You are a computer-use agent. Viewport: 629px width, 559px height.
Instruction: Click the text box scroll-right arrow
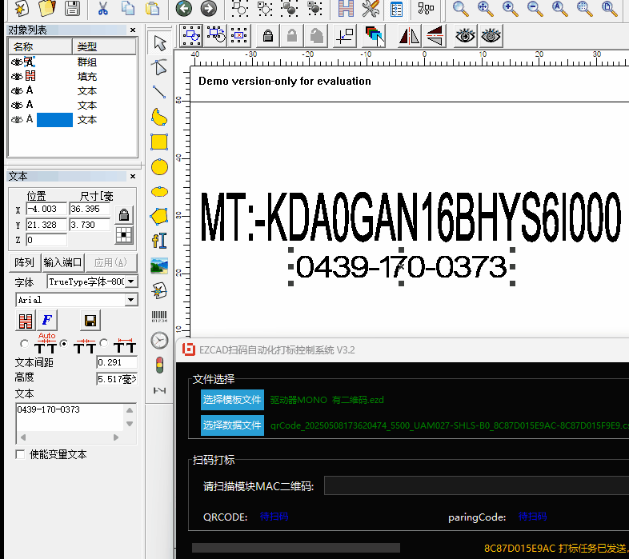coord(116,437)
